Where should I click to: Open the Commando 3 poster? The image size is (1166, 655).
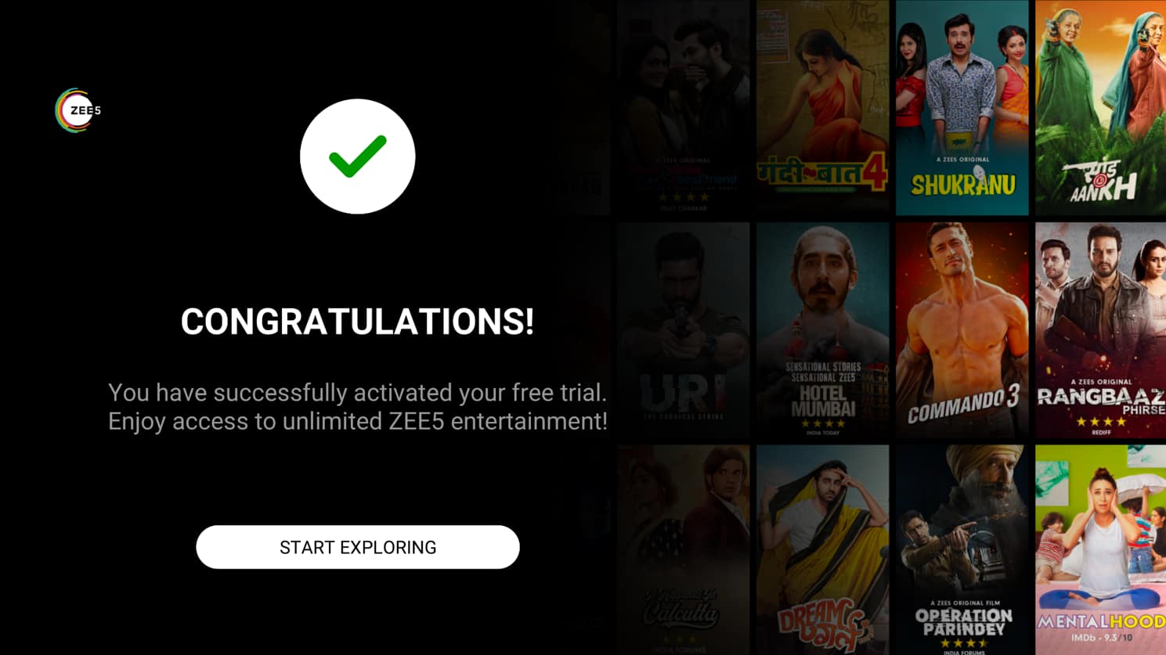pos(962,330)
